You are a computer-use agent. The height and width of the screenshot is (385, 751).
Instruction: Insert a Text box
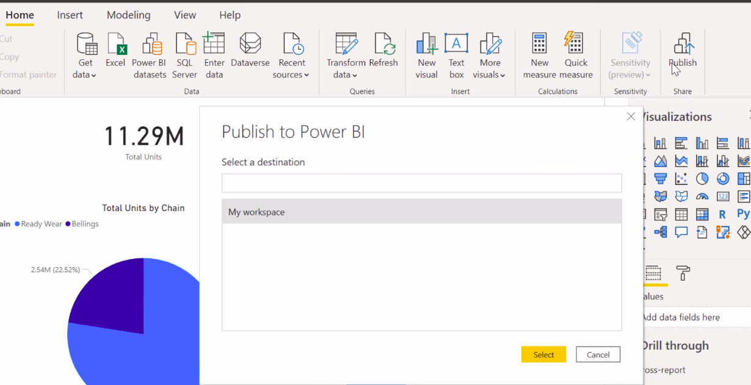(456, 56)
